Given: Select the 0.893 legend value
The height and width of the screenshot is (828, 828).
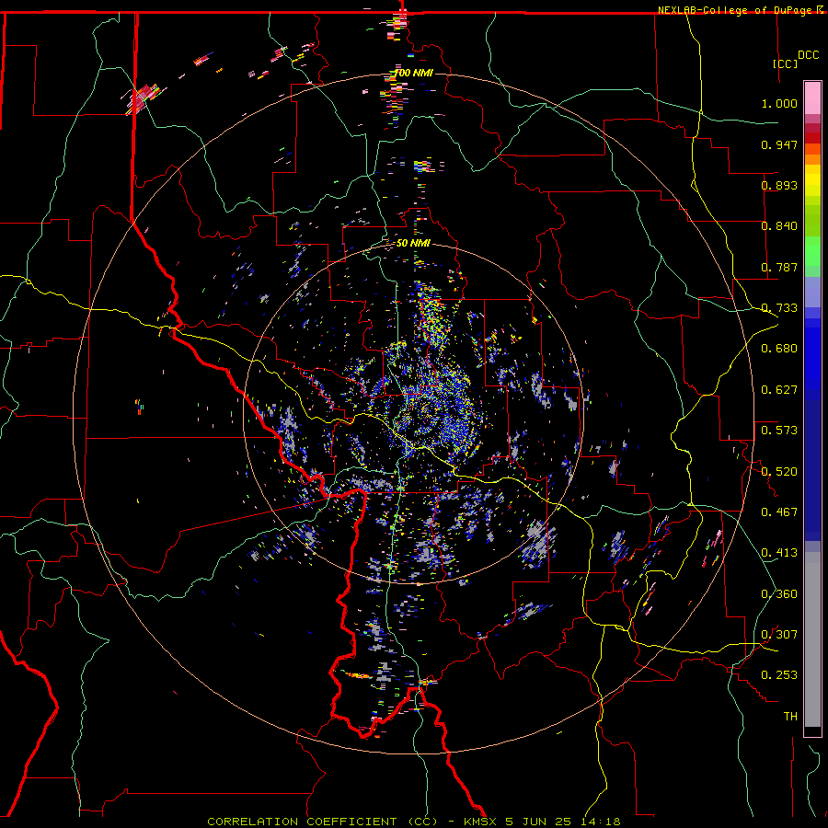Looking at the screenshot, I should click(x=779, y=185).
